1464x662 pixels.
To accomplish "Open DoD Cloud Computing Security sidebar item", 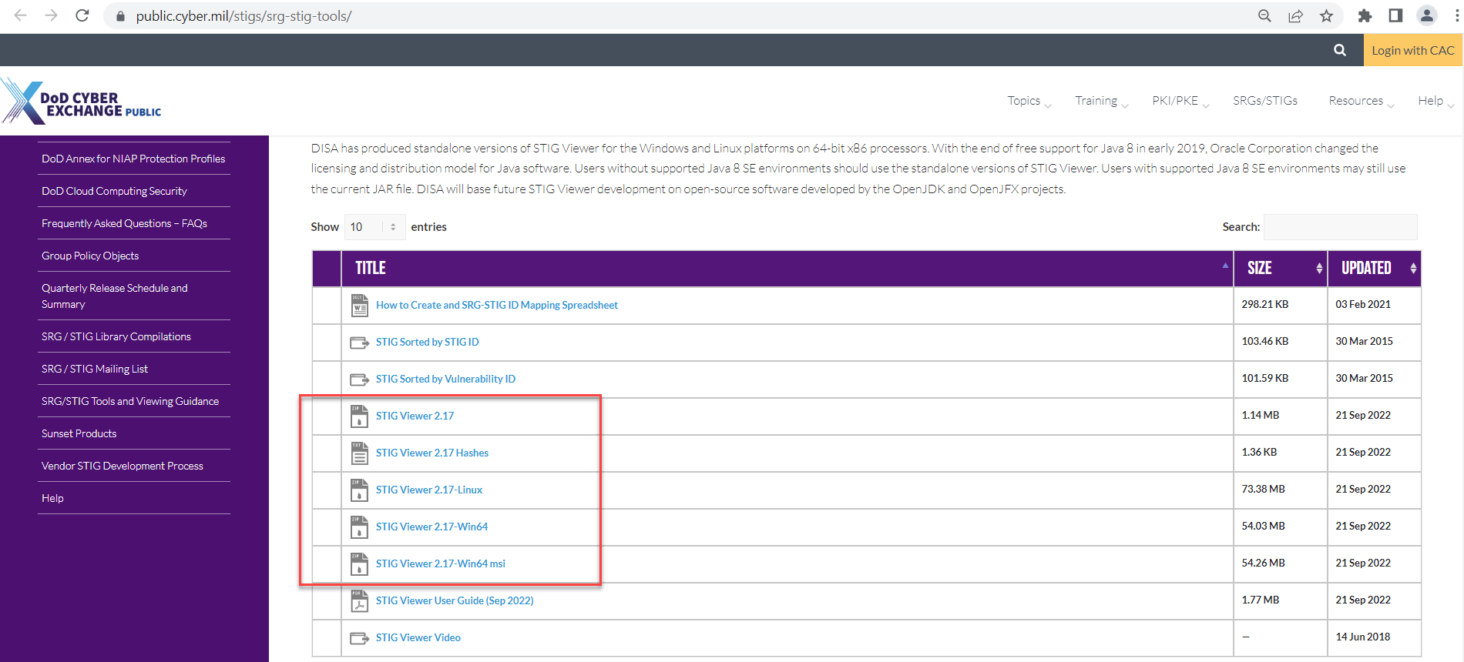I will pos(114,191).
